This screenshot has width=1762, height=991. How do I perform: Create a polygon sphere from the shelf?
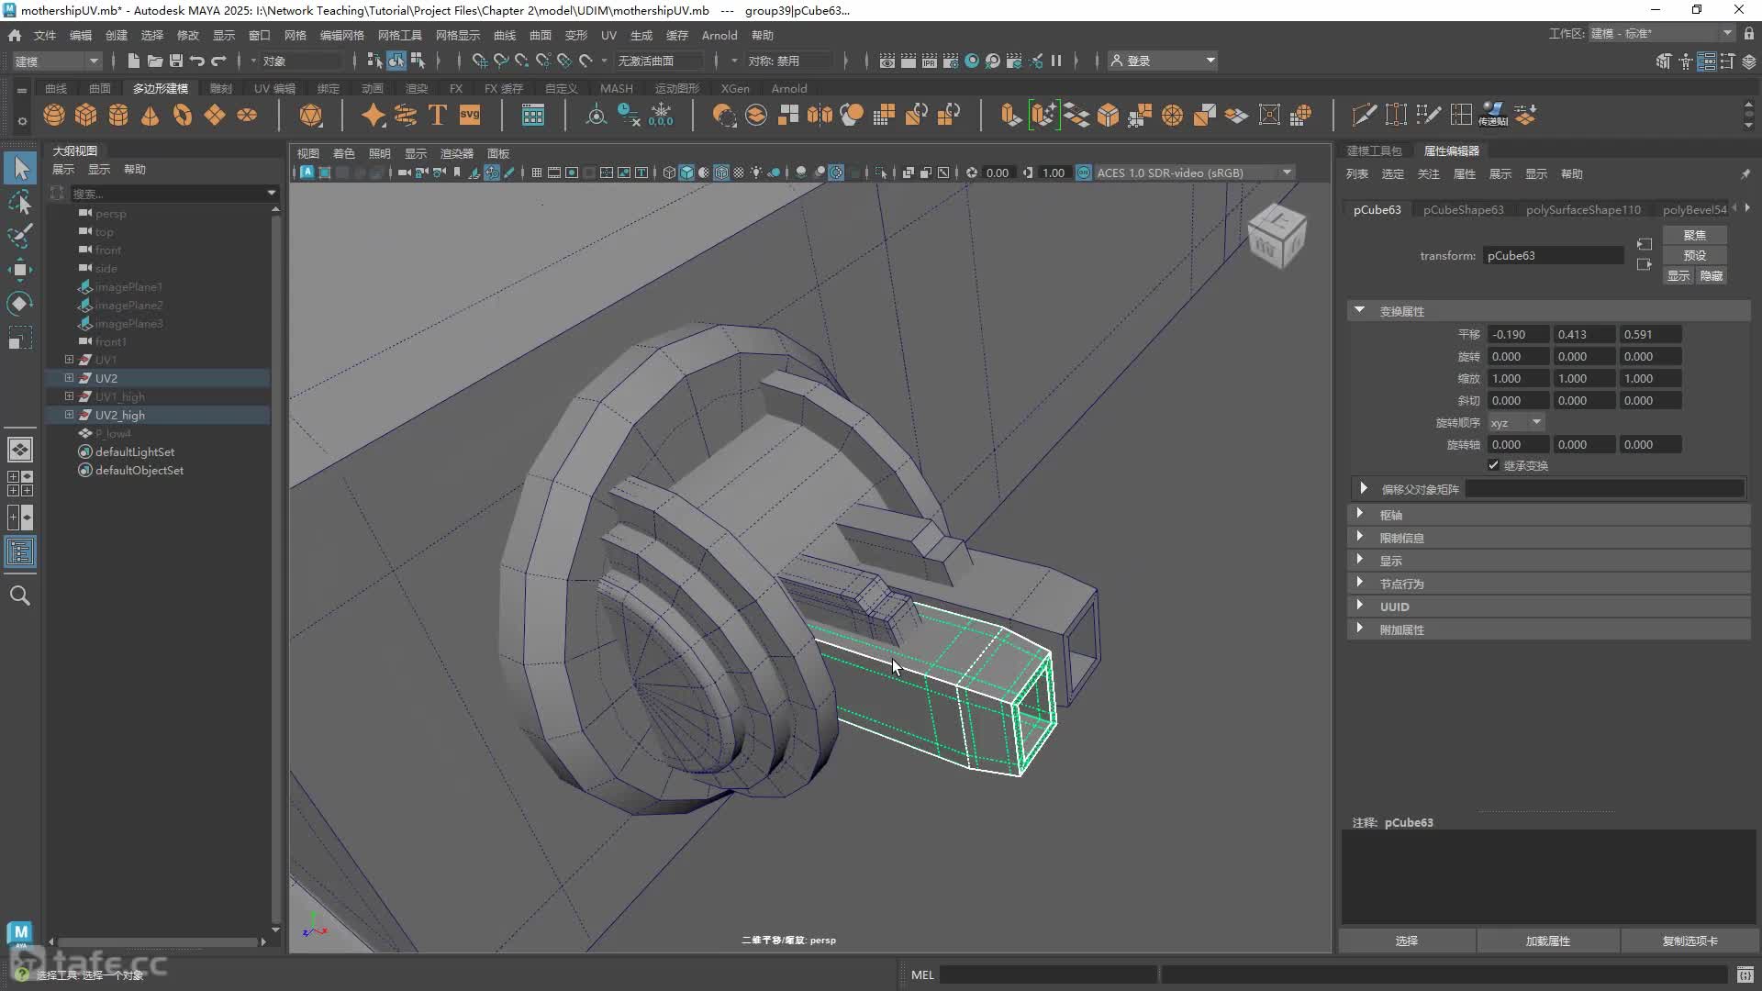coord(54,116)
